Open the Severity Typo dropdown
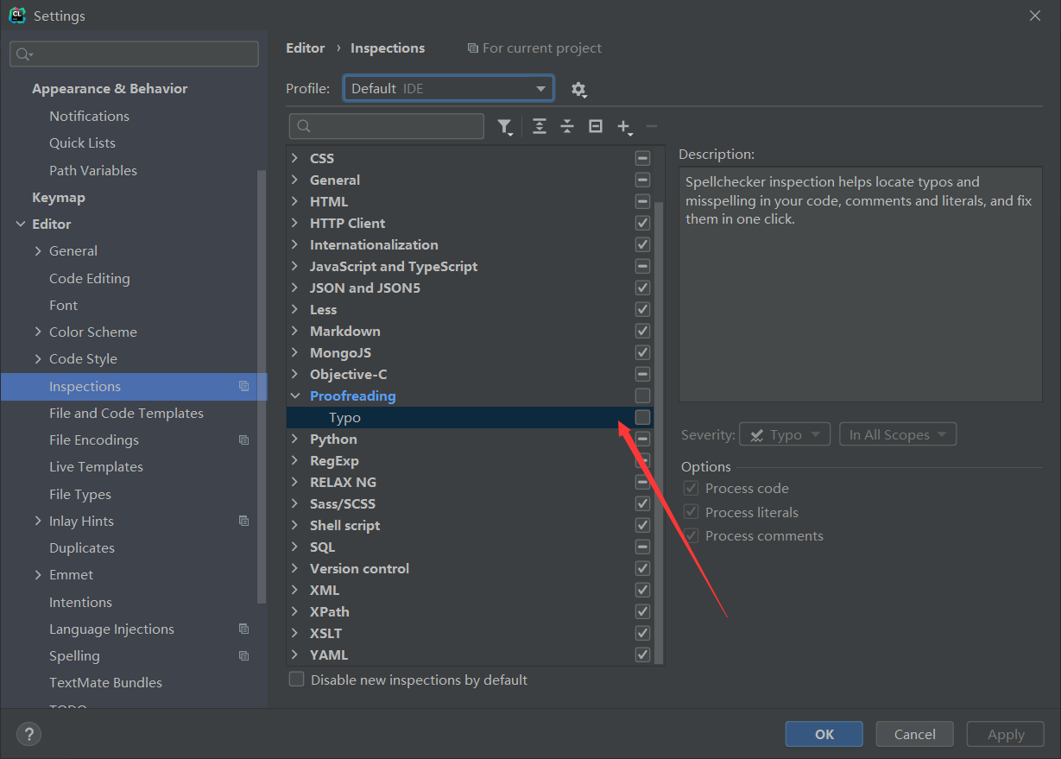 pos(785,434)
